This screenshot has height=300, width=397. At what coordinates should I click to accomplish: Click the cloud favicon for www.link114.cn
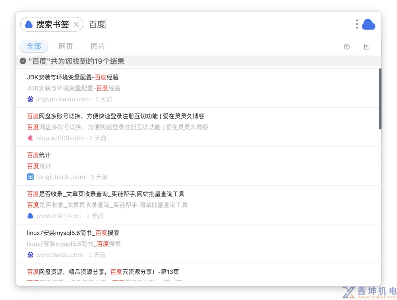point(30,216)
